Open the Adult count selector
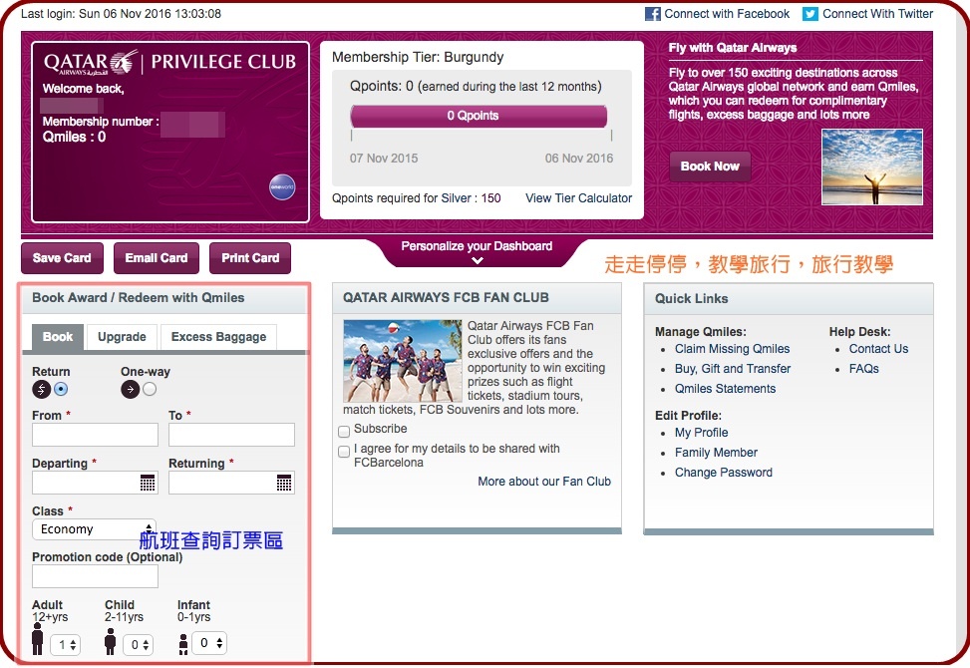 tap(66, 645)
